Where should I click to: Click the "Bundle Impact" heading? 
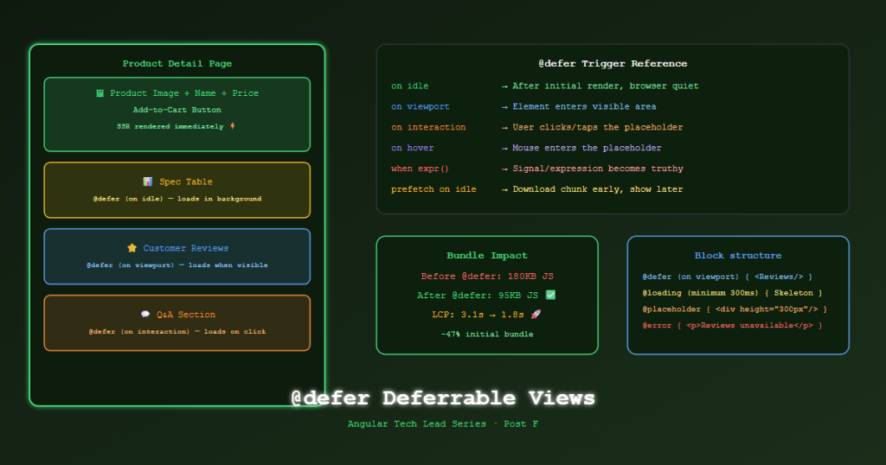click(487, 256)
